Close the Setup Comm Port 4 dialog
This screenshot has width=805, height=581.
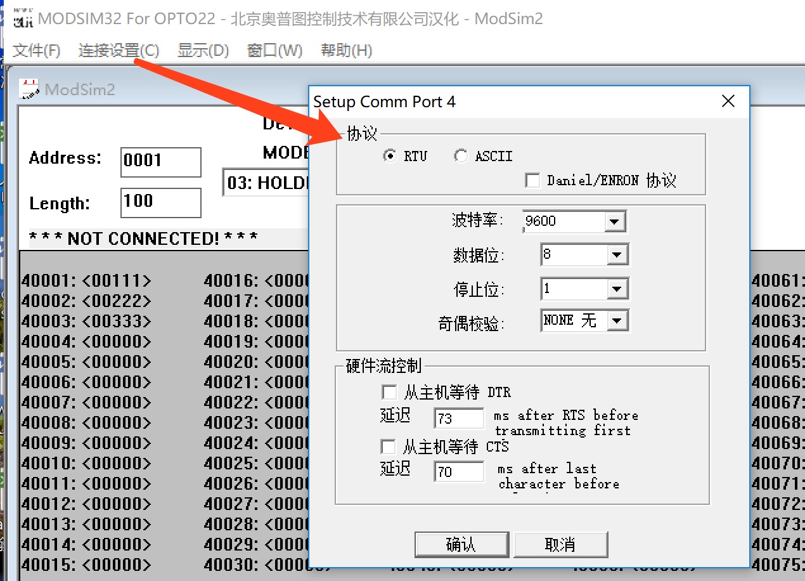pos(728,101)
